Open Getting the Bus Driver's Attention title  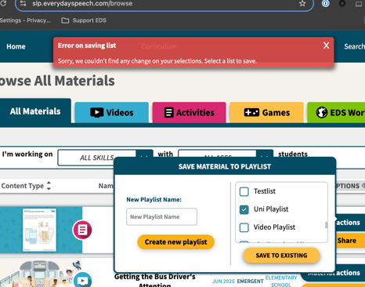tap(155, 280)
